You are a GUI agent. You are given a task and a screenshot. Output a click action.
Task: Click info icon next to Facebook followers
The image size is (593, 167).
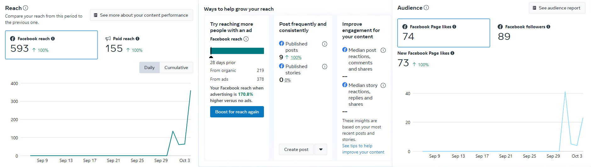548,27
